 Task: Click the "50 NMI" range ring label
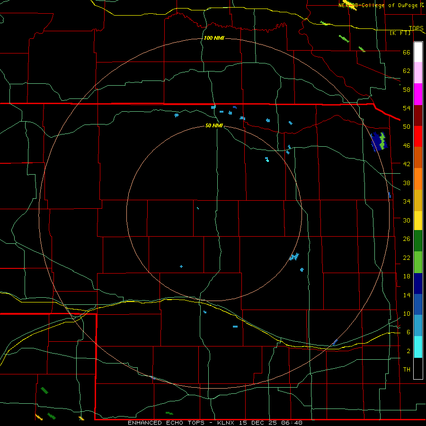tap(214, 125)
